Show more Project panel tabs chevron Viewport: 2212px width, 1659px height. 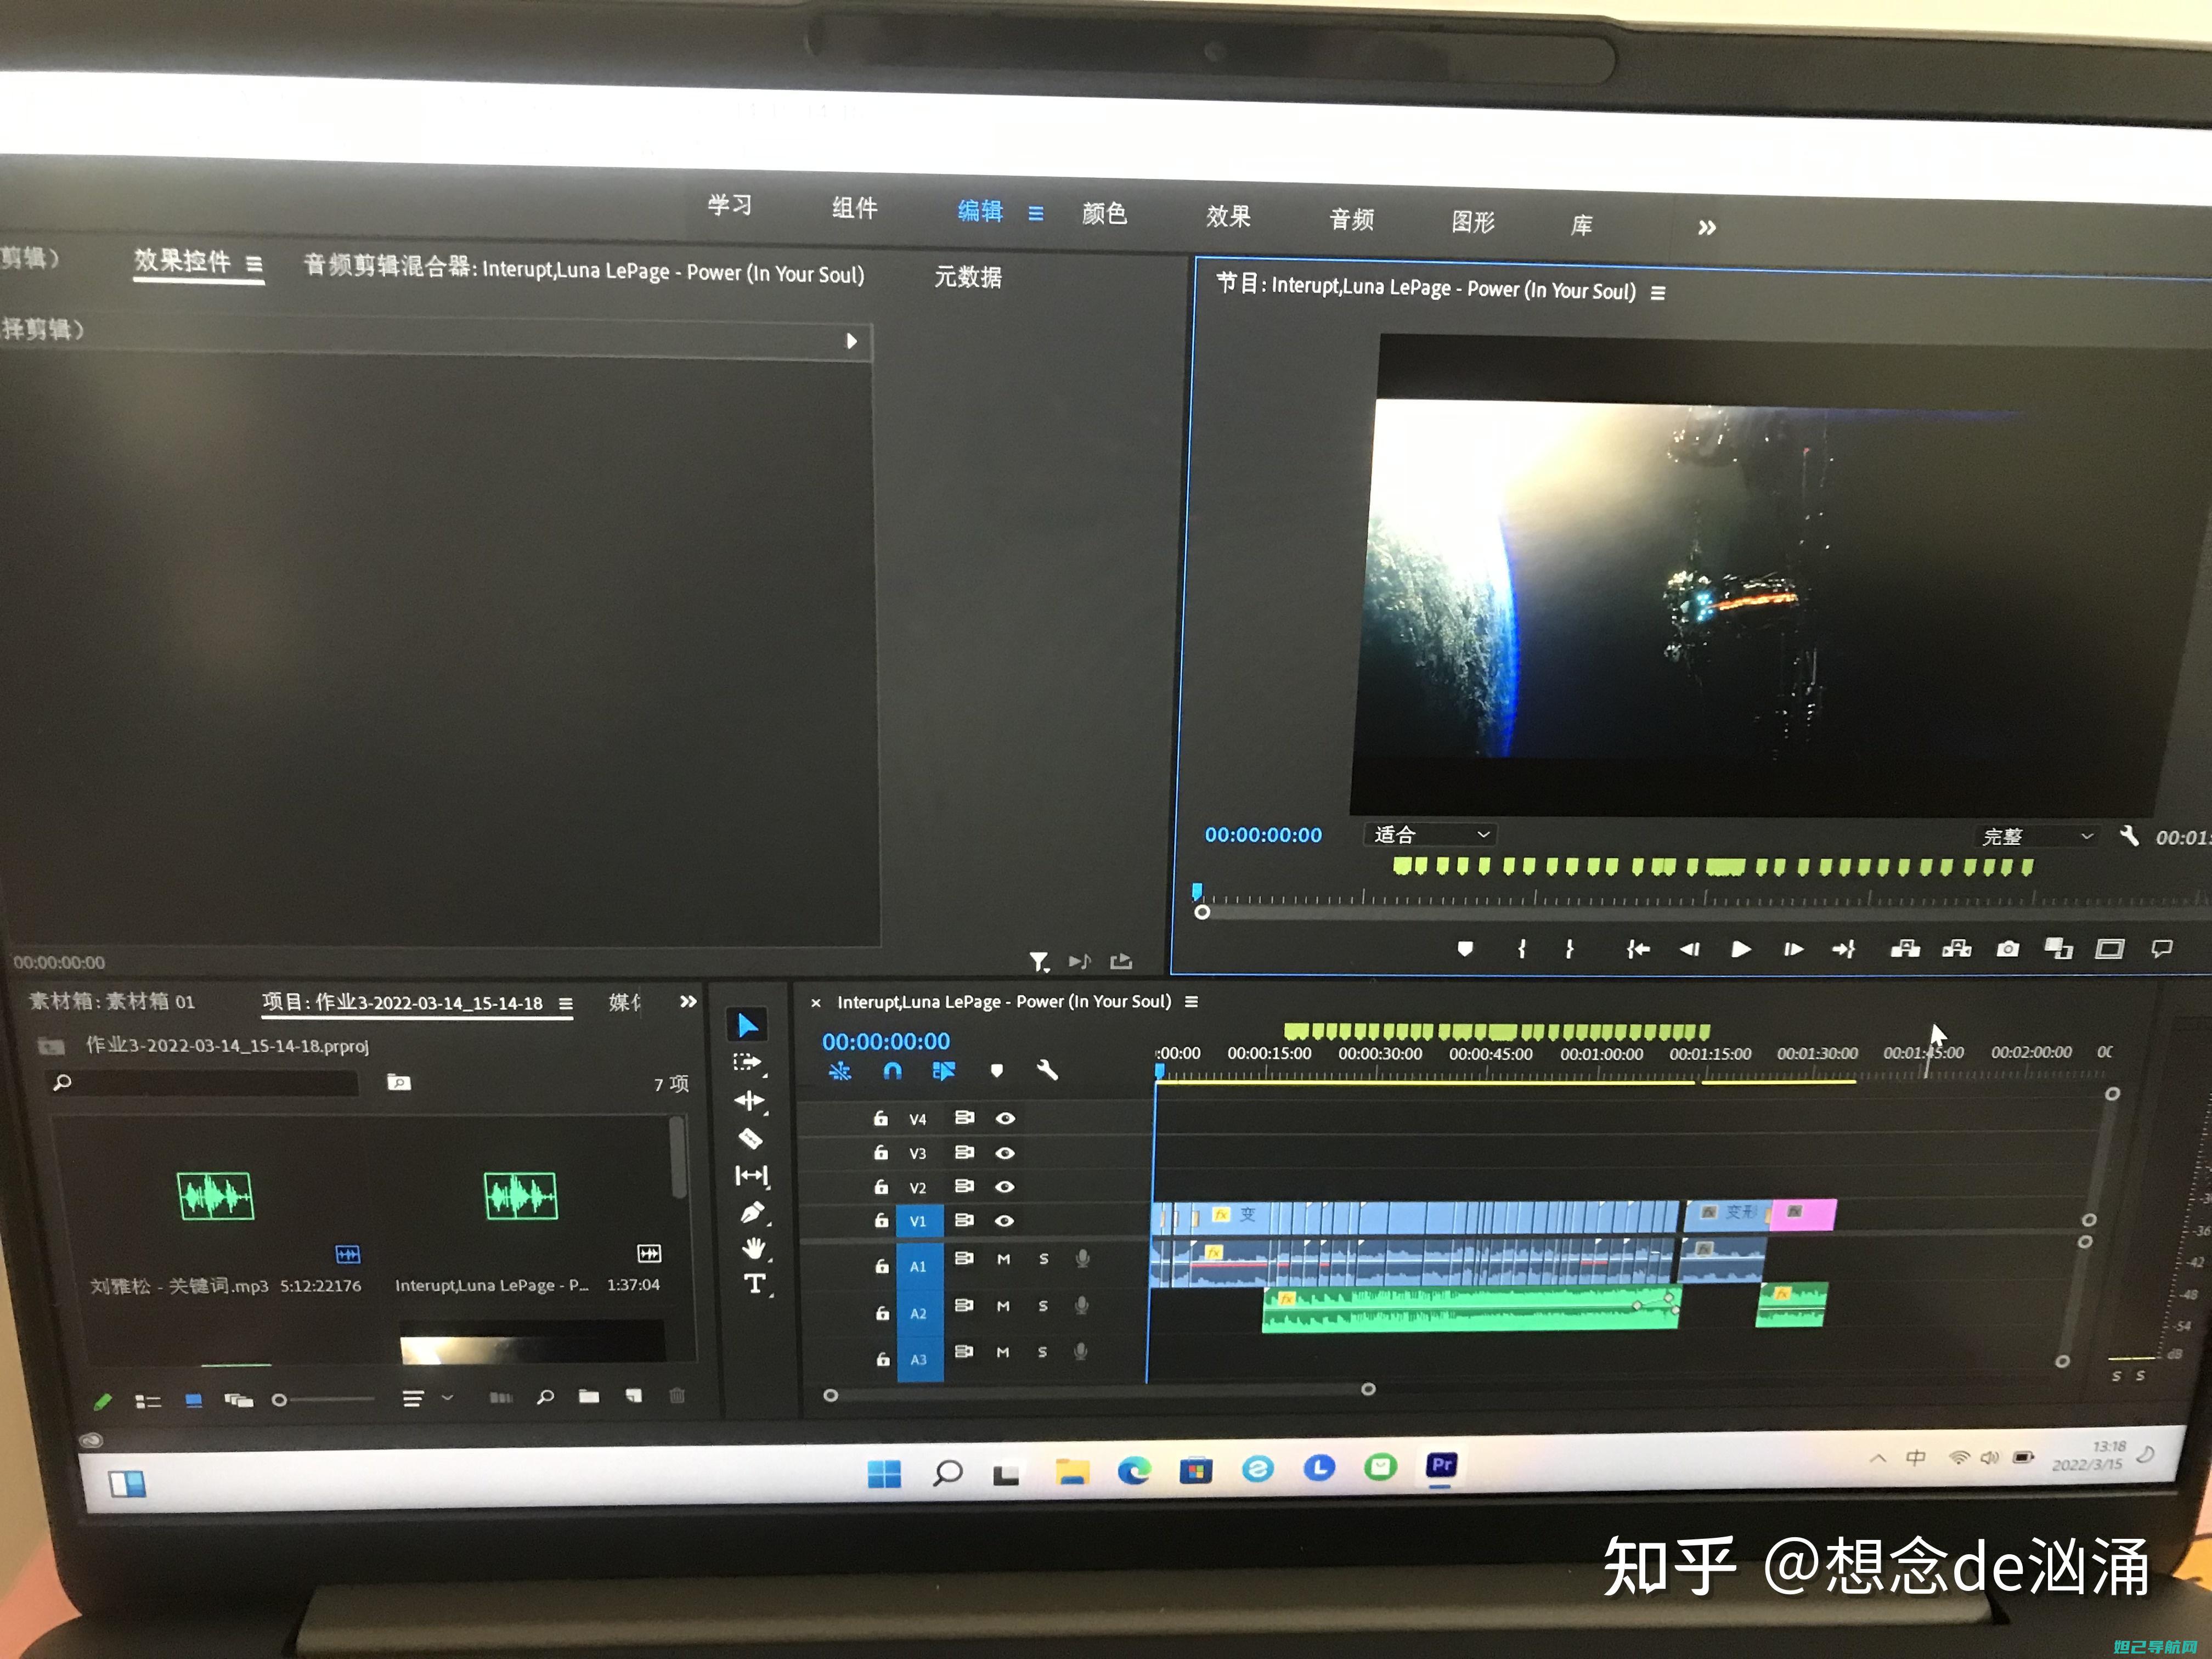(x=688, y=1001)
